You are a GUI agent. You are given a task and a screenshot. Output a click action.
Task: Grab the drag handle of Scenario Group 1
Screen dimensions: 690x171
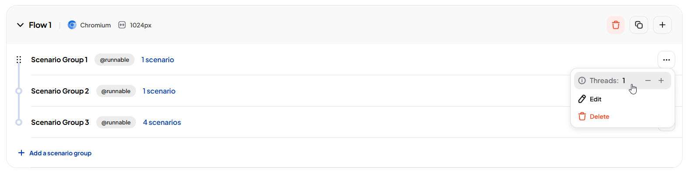[19, 60]
